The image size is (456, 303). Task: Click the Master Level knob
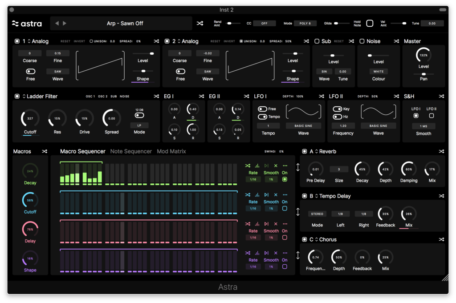tap(423, 55)
